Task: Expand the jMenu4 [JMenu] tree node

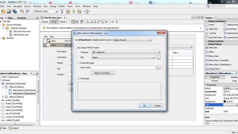Action: pyautogui.click(x=3, y=97)
